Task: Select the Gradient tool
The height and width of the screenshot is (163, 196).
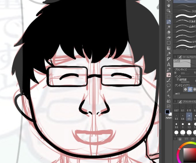Action: coord(169,48)
